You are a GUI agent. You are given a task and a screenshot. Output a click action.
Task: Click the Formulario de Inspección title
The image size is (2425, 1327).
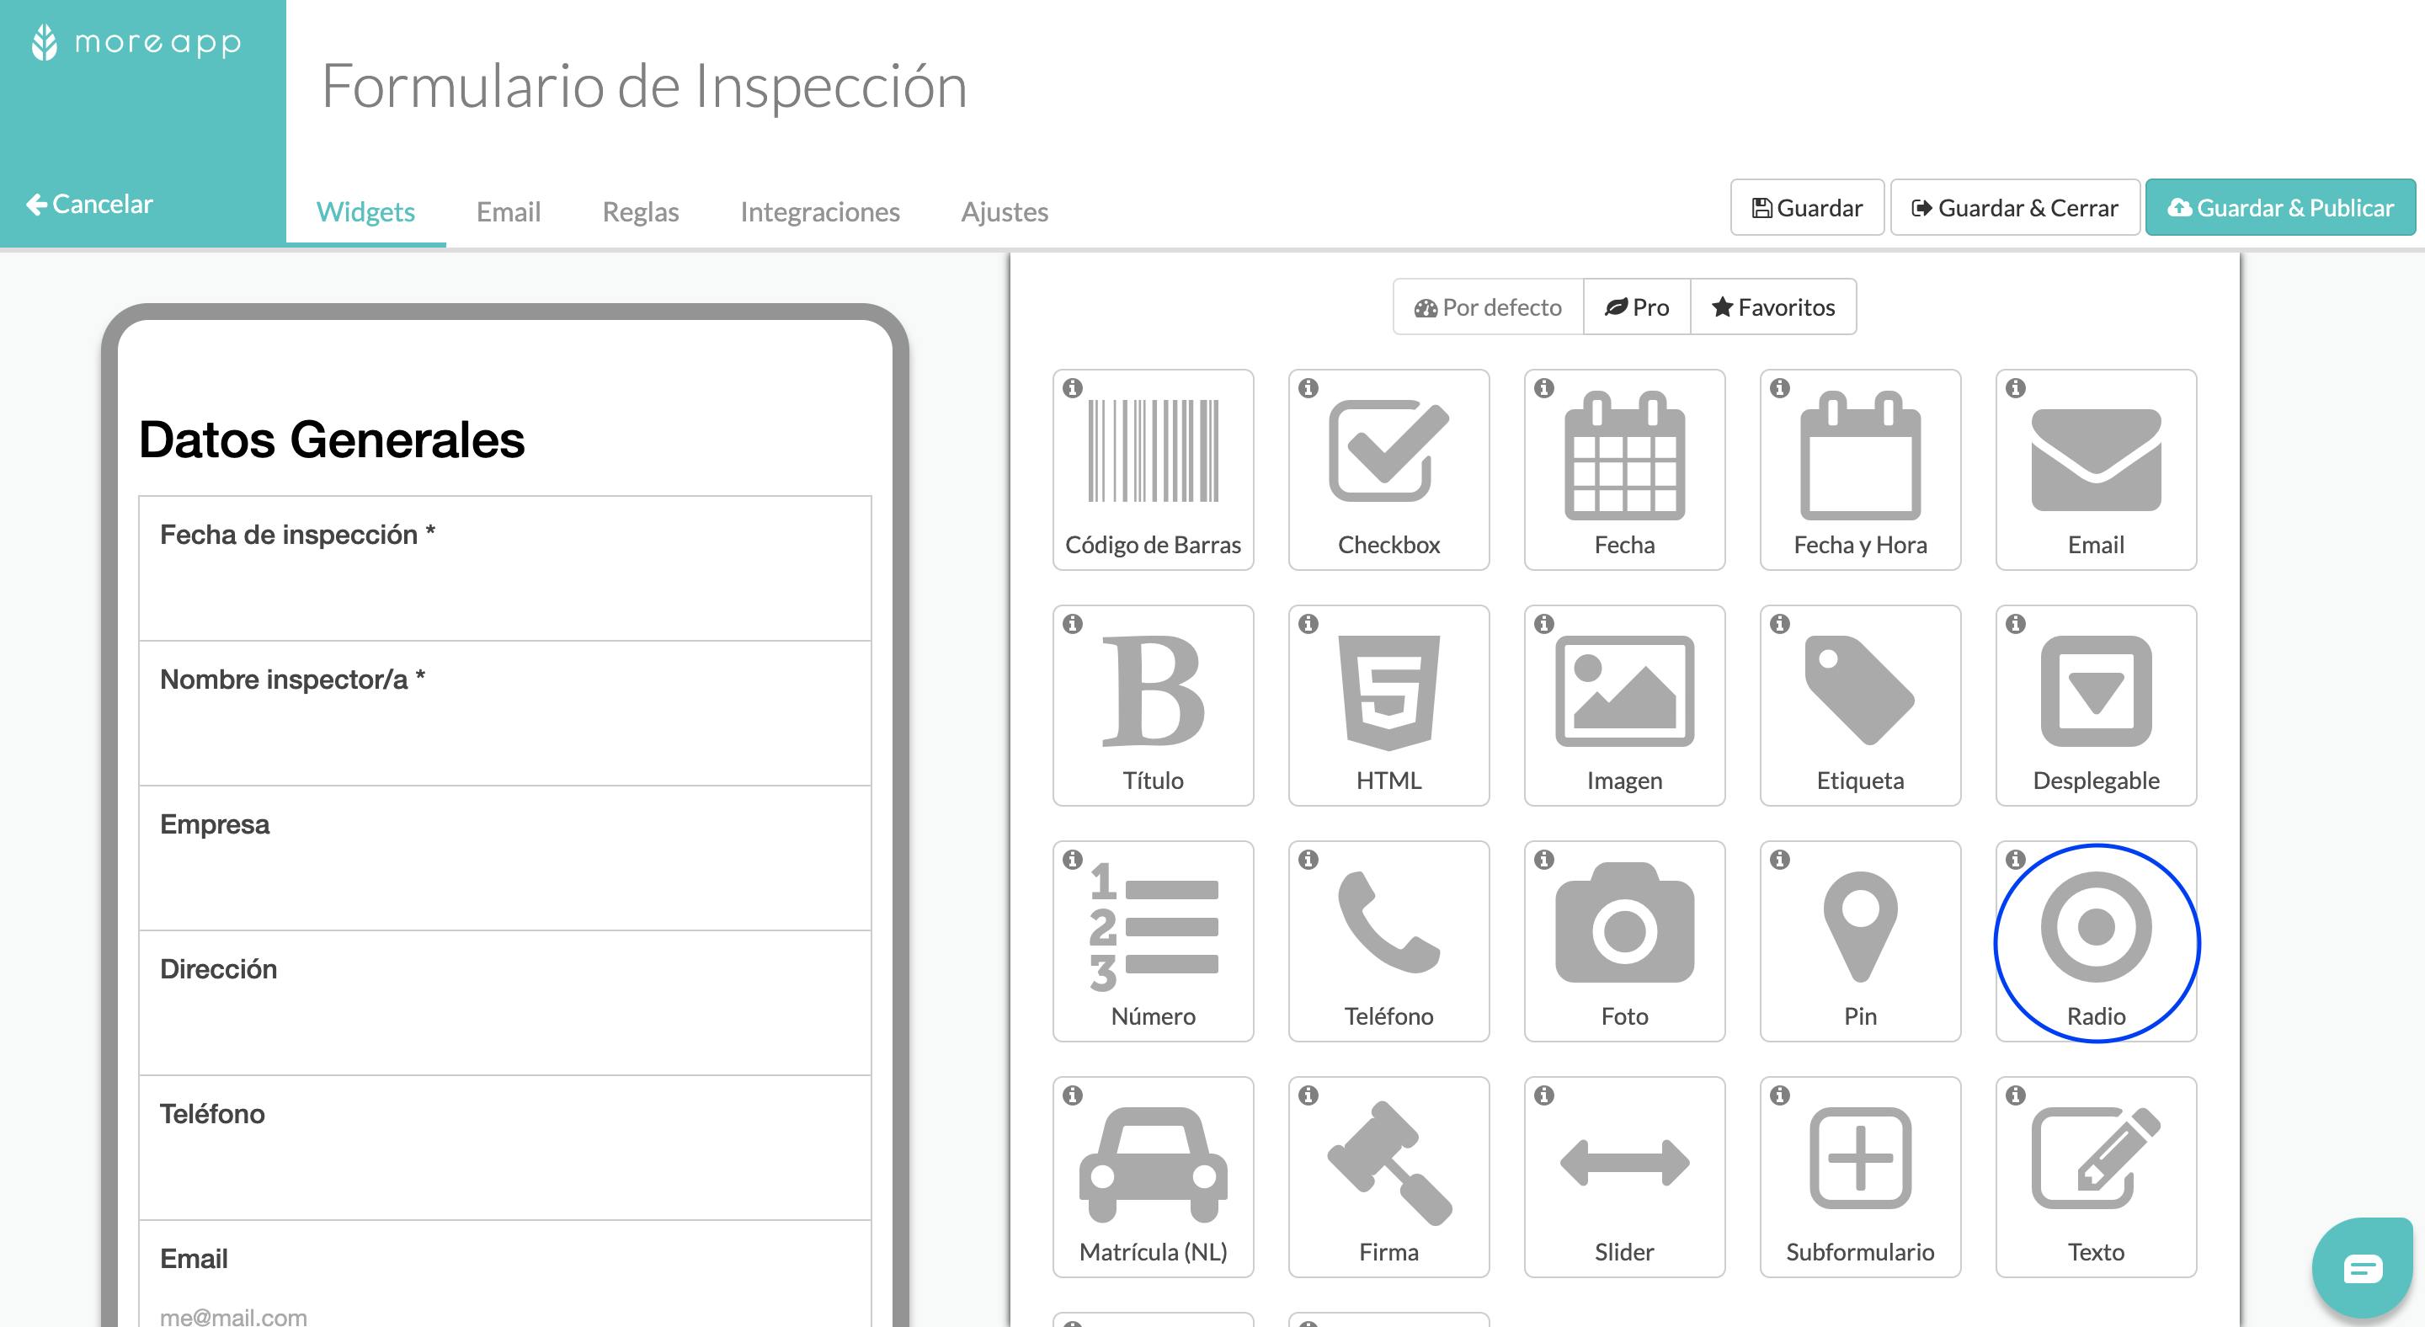tap(644, 86)
